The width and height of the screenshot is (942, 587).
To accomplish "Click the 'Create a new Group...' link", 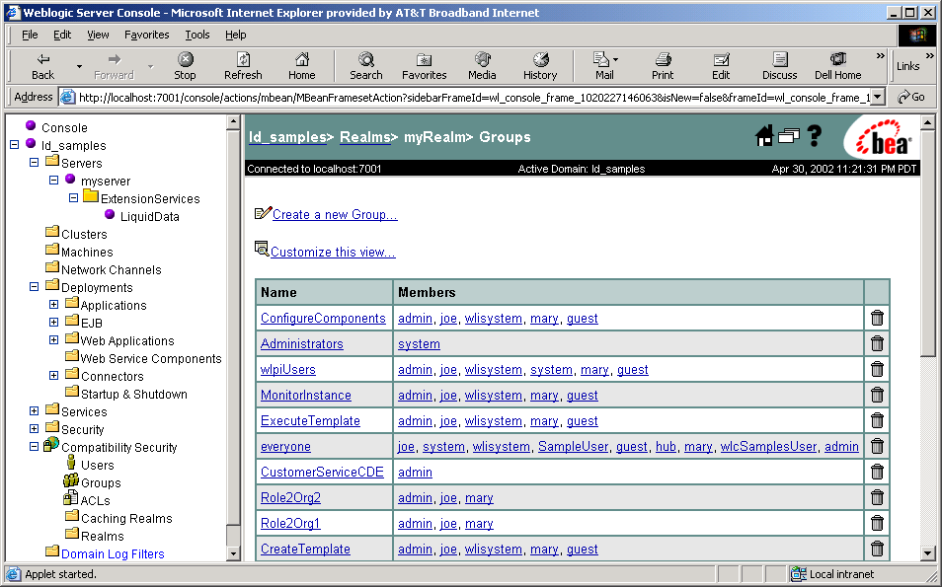I will click(x=335, y=214).
